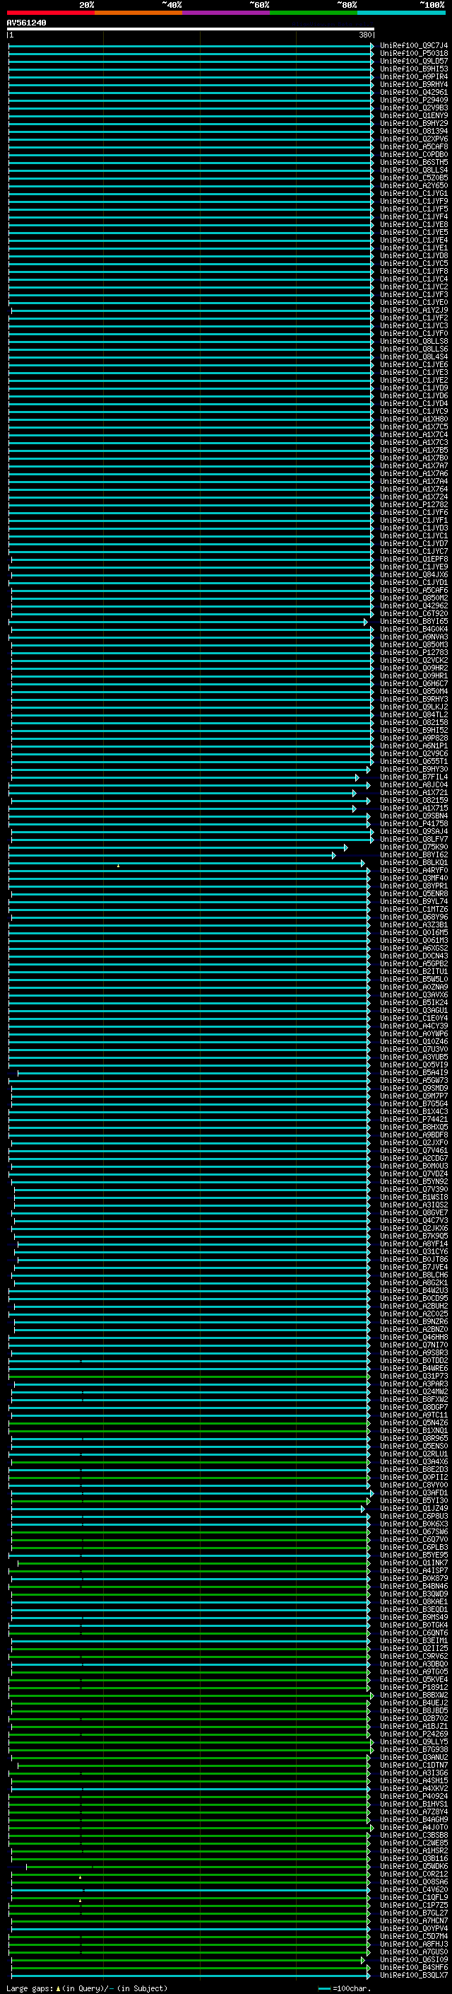Select UniRef100_A8JC04 label
452x1994 pixels.
(413, 784)
